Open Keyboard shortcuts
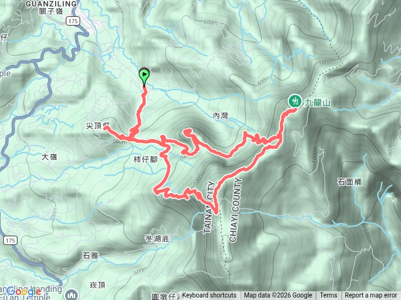The image size is (401, 300). pos(209,296)
